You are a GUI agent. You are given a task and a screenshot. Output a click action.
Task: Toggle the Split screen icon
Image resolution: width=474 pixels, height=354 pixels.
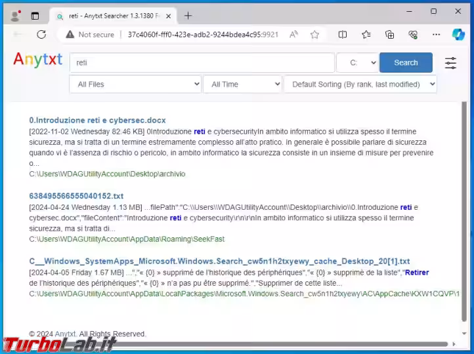tap(343, 35)
